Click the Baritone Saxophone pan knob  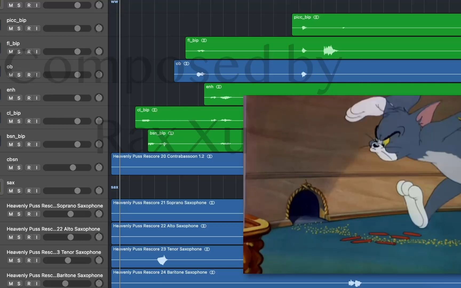coord(99,283)
